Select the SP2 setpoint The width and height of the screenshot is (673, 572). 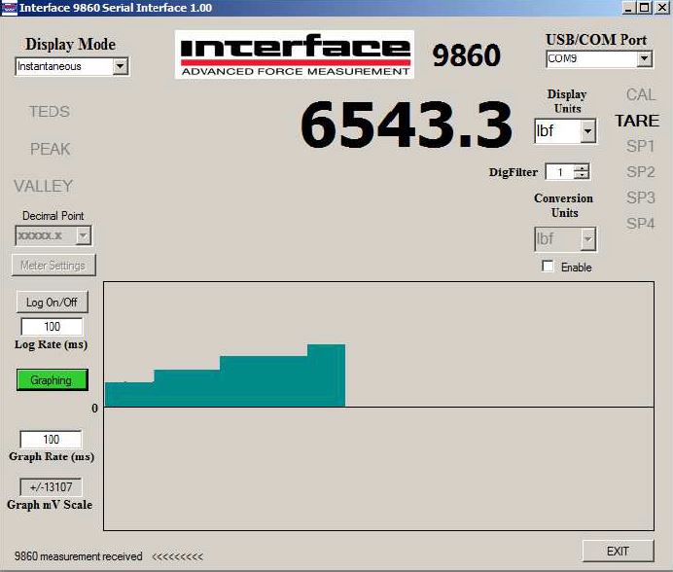click(x=640, y=172)
